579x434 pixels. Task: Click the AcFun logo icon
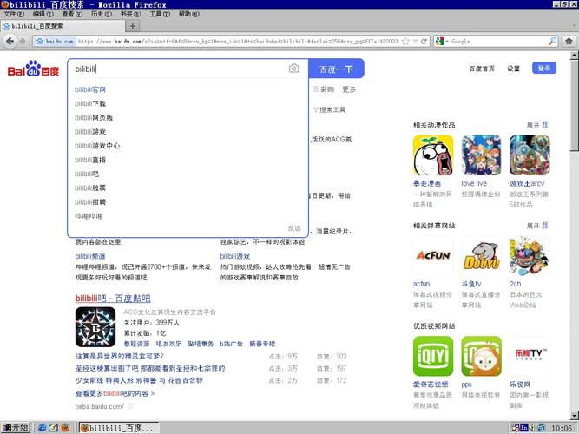[433, 255]
